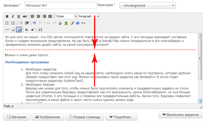Click the editor scrollbar down arrow
Image resolution: width=205 pixels, height=122 pixels.
200,101
